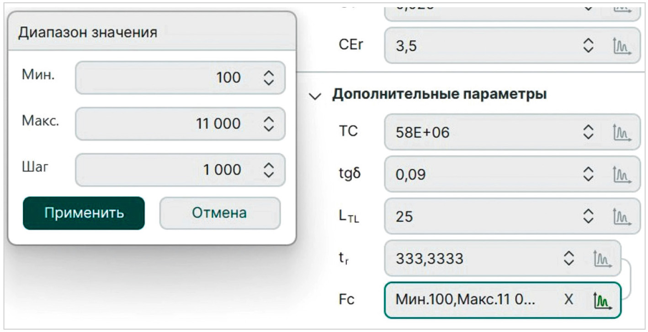Click the Макс. stepper arrows
This screenshot has width=648, height=332.
click(269, 124)
